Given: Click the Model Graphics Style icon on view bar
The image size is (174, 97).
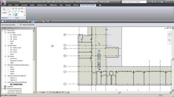Looking at the screenshot, I should (x=51, y=92).
